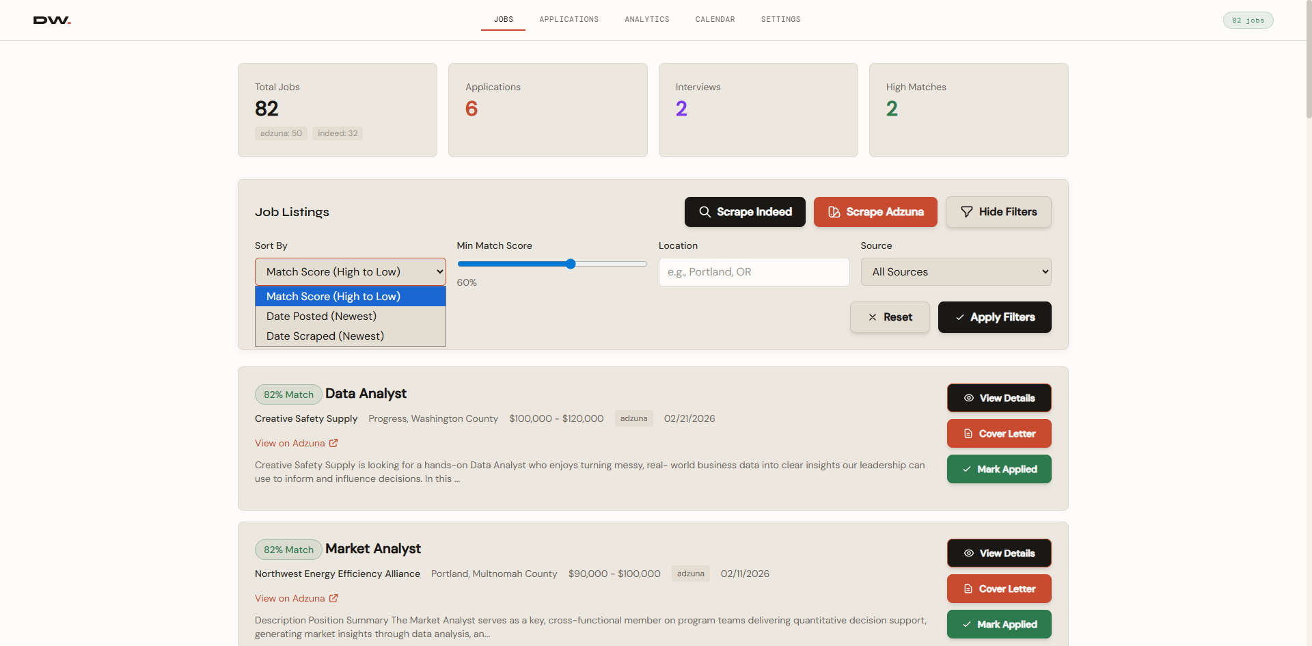Click the 'adzuna: 50' tag

click(x=281, y=133)
